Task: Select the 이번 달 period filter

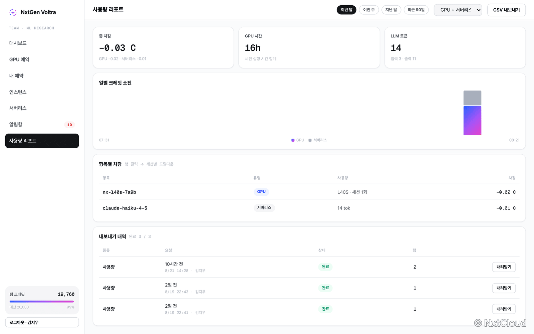Action: click(x=346, y=10)
